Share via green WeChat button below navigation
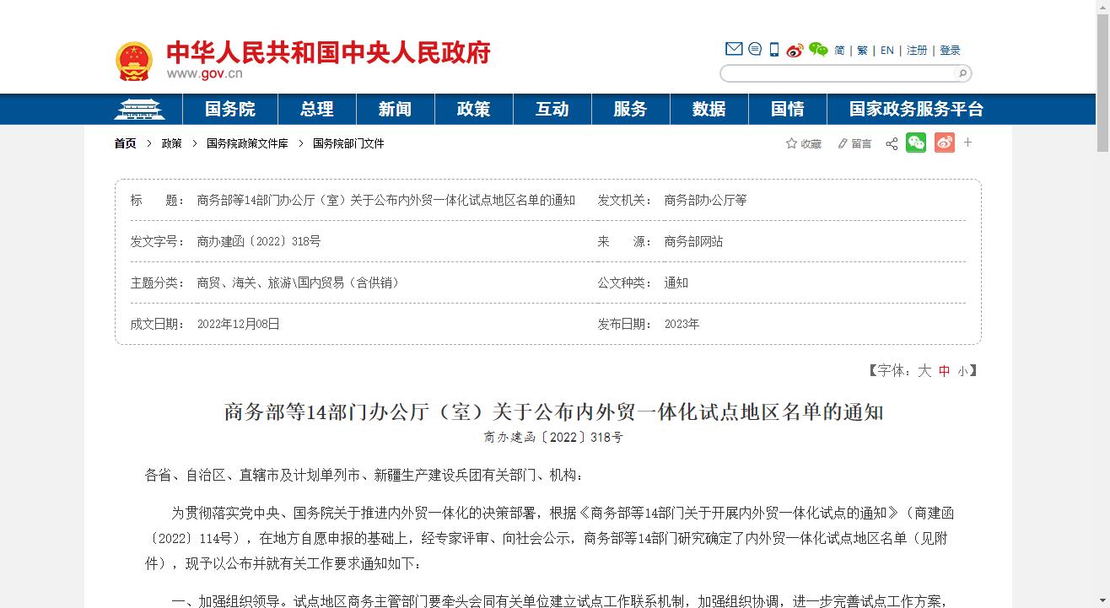1110x608 pixels. click(x=916, y=143)
